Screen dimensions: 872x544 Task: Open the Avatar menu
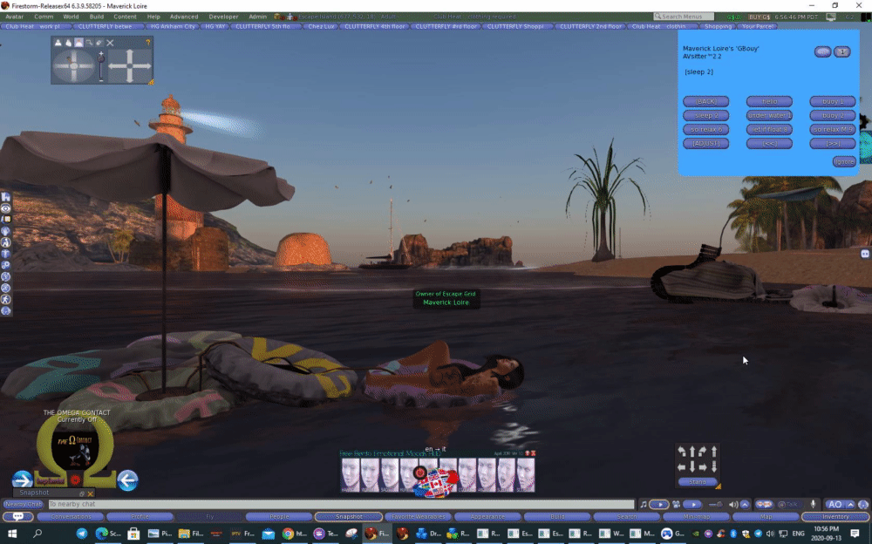point(14,17)
